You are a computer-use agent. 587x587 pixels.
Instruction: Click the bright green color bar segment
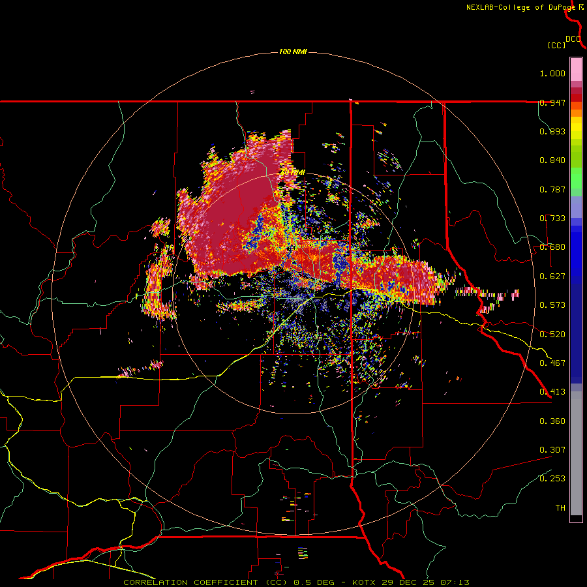576,178
